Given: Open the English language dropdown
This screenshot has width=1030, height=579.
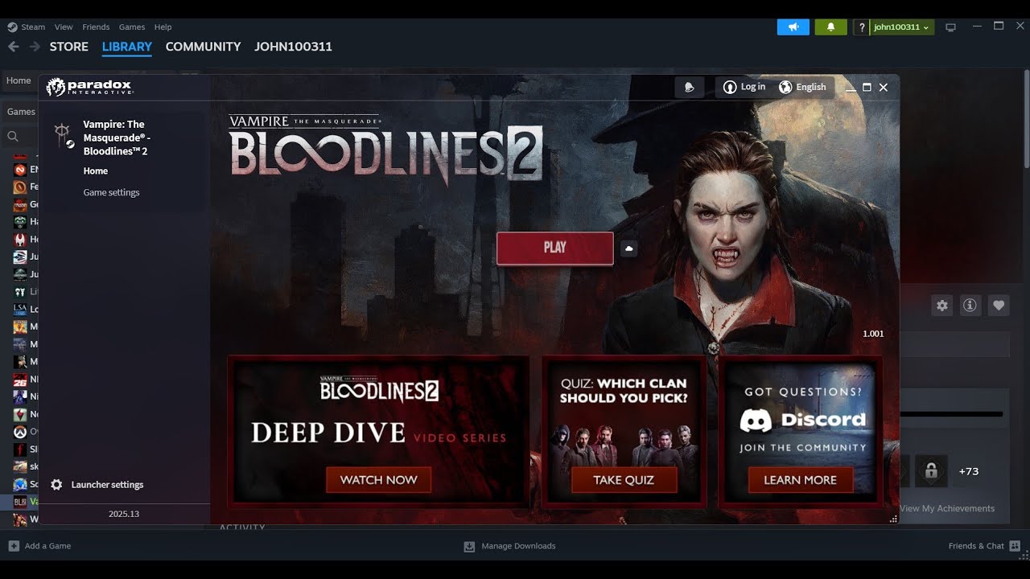Looking at the screenshot, I should (x=802, y=87).
